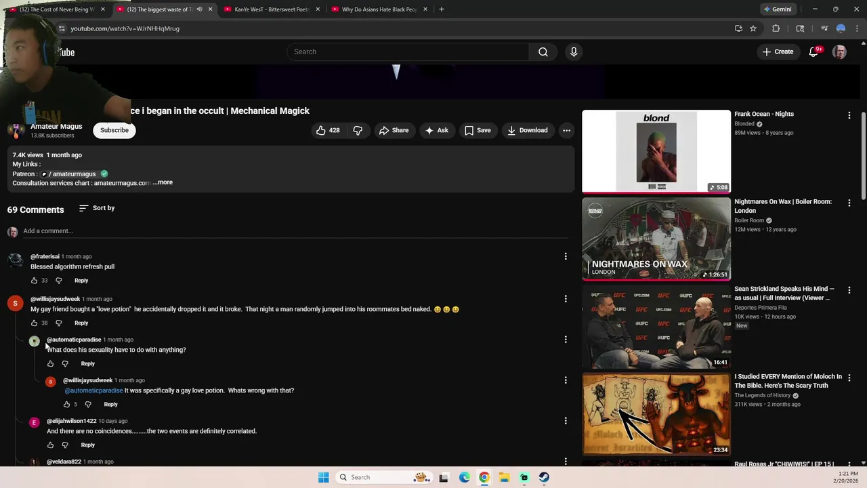Open Nightmares On Wax Boiler Room thumbnail
The height and width of the screenshot is (488, 867).
click(x=656, y=239)
